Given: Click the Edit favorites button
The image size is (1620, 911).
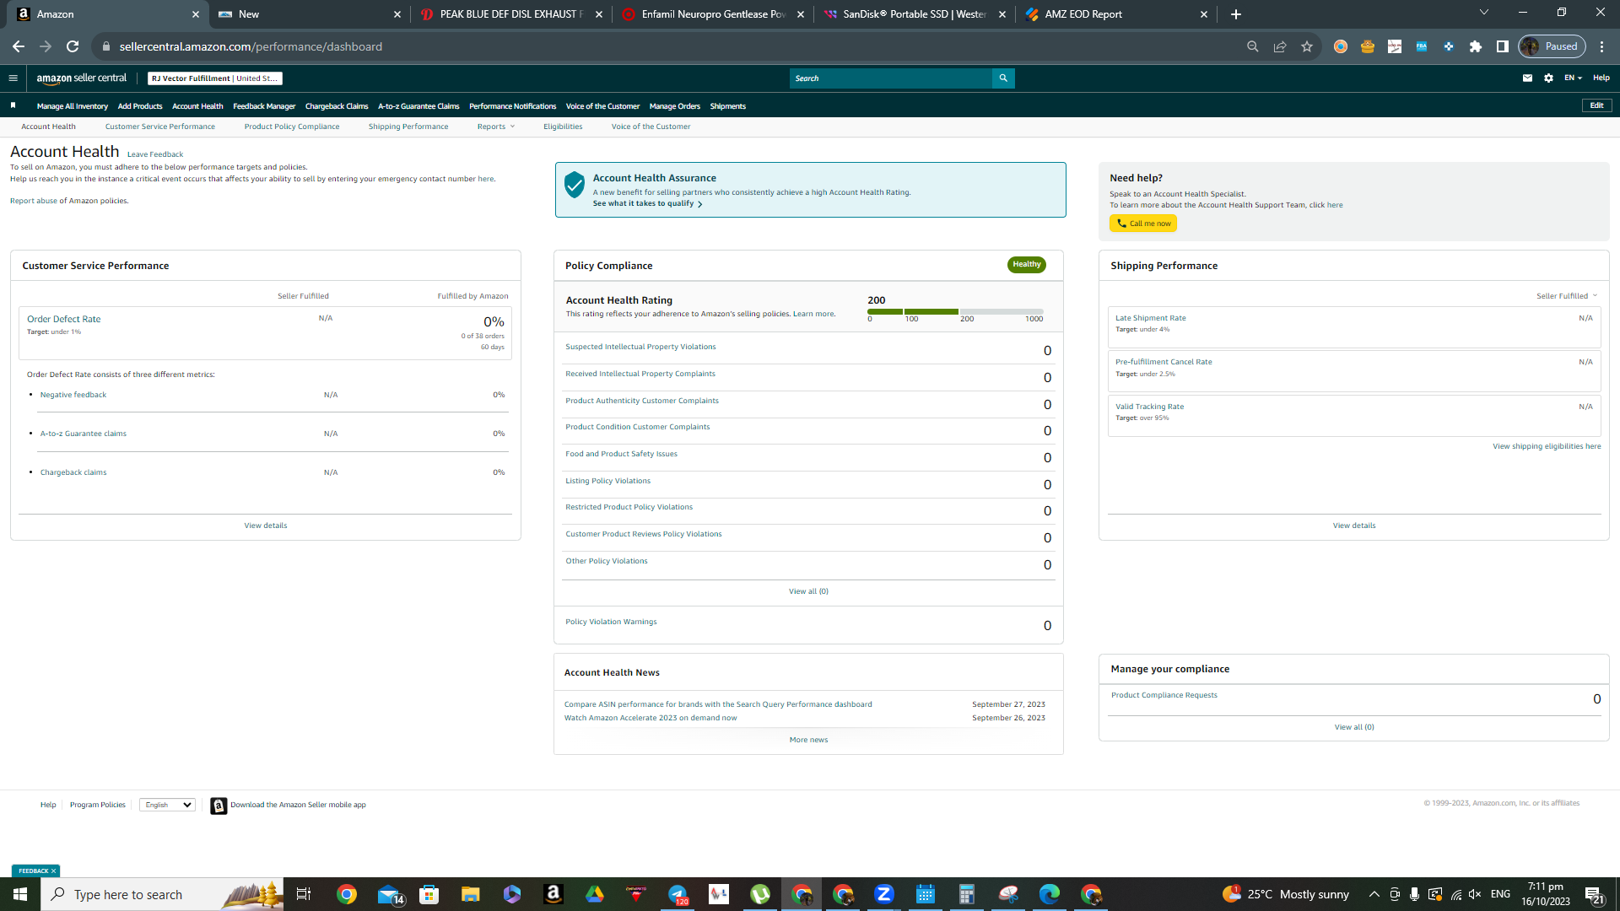Looking at the screenshot, I should click(1596, 105).
